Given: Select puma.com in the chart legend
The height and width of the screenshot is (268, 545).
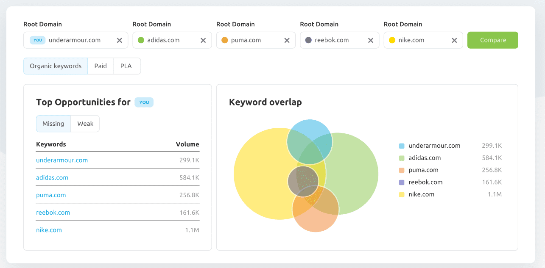Looking at the screenshot, I should click(x=423, y=170).
